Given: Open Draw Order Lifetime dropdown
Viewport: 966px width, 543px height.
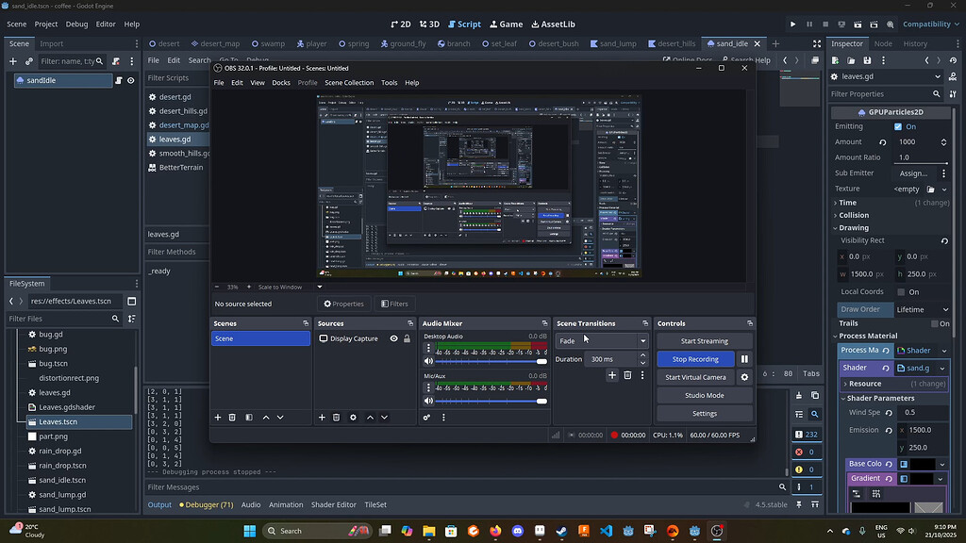Looking at the screenshot, I should click(922, 309).
